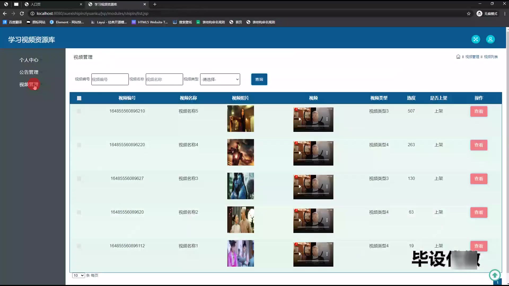This screenshot has height=286, width=509.
Task: Play the video in the 视频名称5 row
Action: (300, 119)
